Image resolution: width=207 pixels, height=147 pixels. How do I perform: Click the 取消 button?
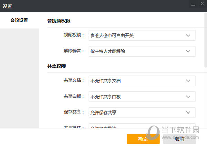coord(179,139)
